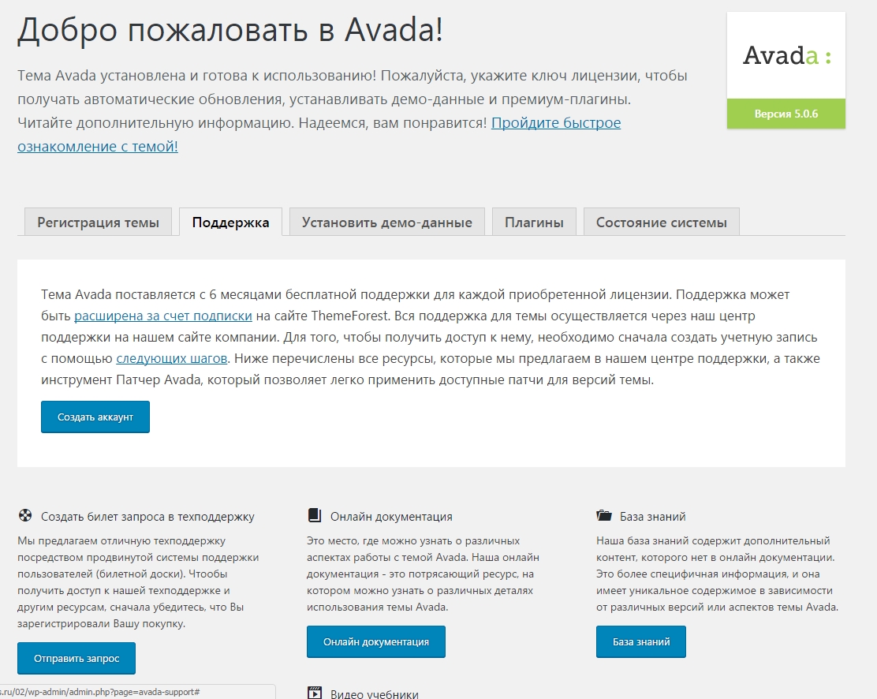Click the Видео учебники heading
This screenshot has height=699, width=877.
(374, 694)
